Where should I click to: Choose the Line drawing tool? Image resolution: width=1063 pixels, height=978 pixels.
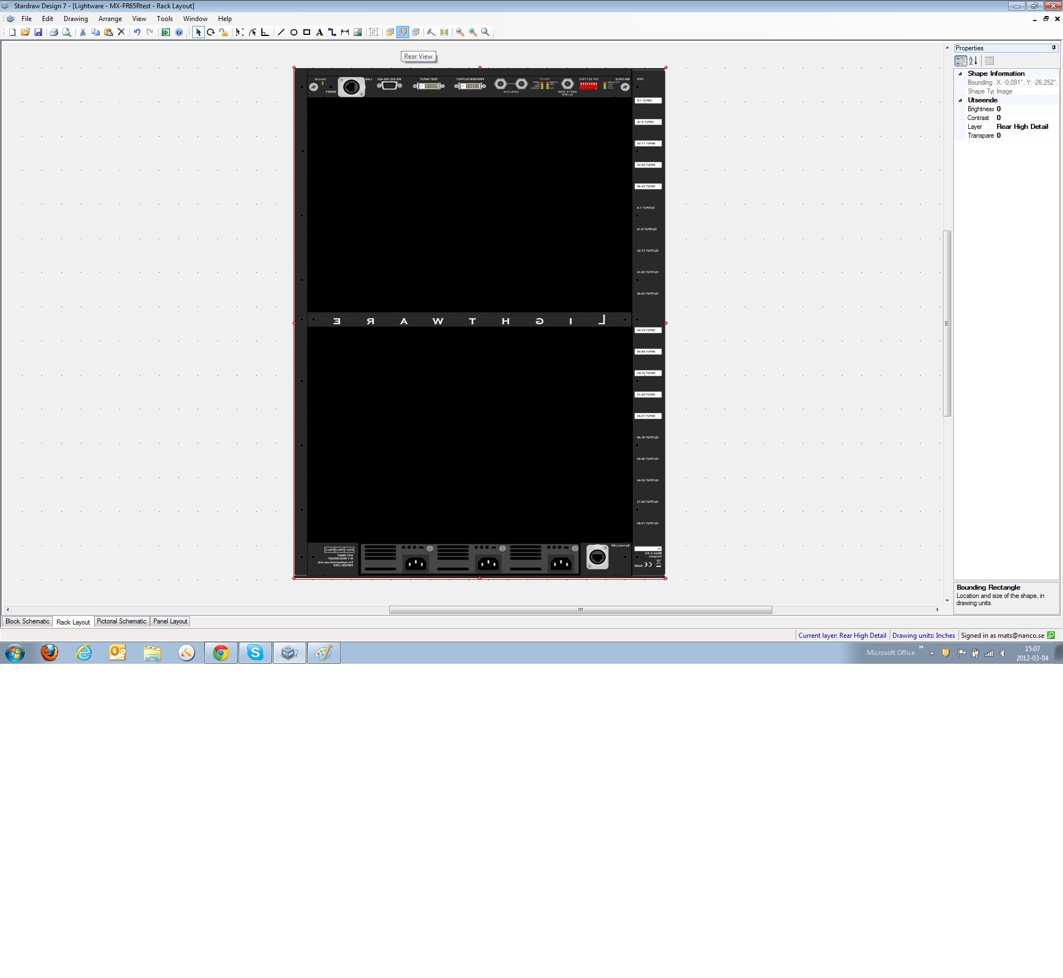[281, 33]
